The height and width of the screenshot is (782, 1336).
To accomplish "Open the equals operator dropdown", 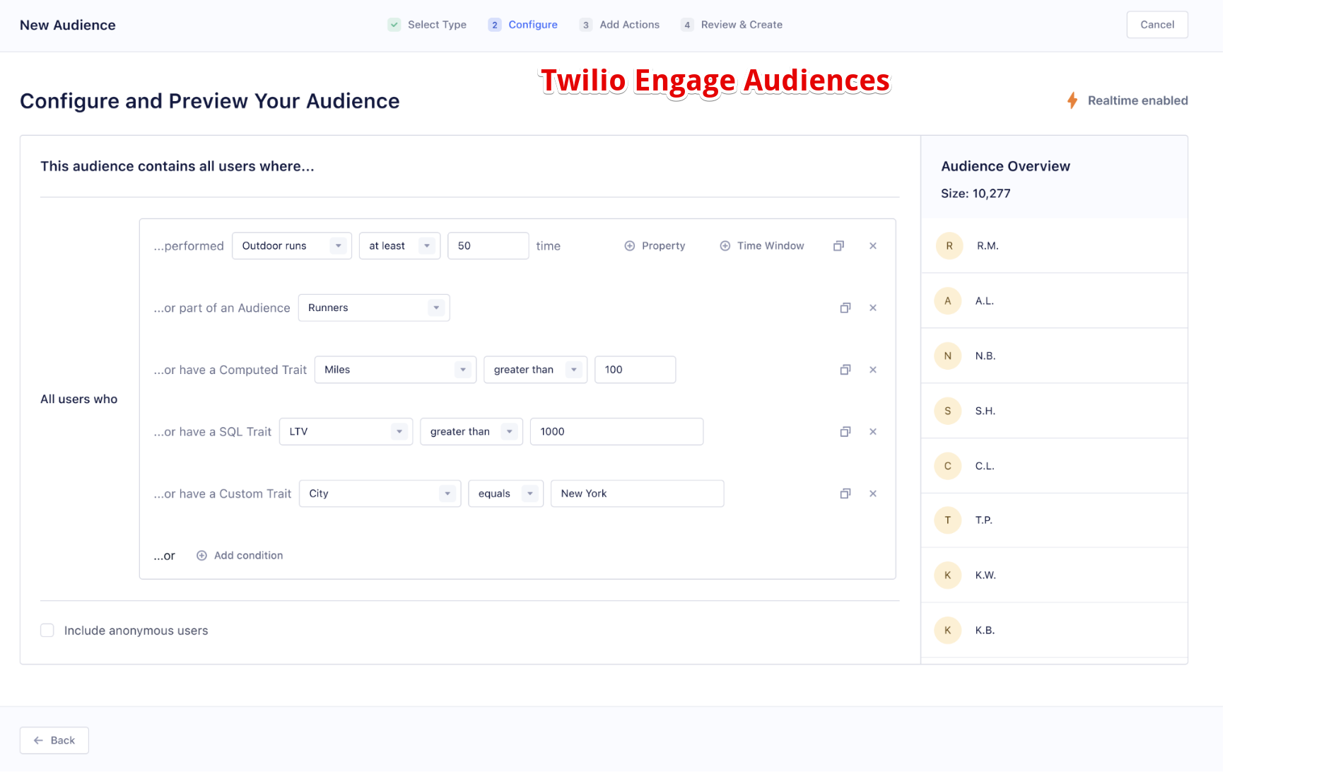I will [506, 494].
